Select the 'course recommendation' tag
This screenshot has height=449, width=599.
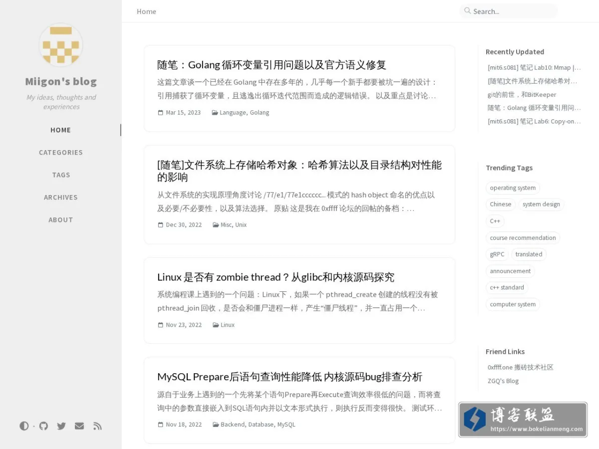523,238
